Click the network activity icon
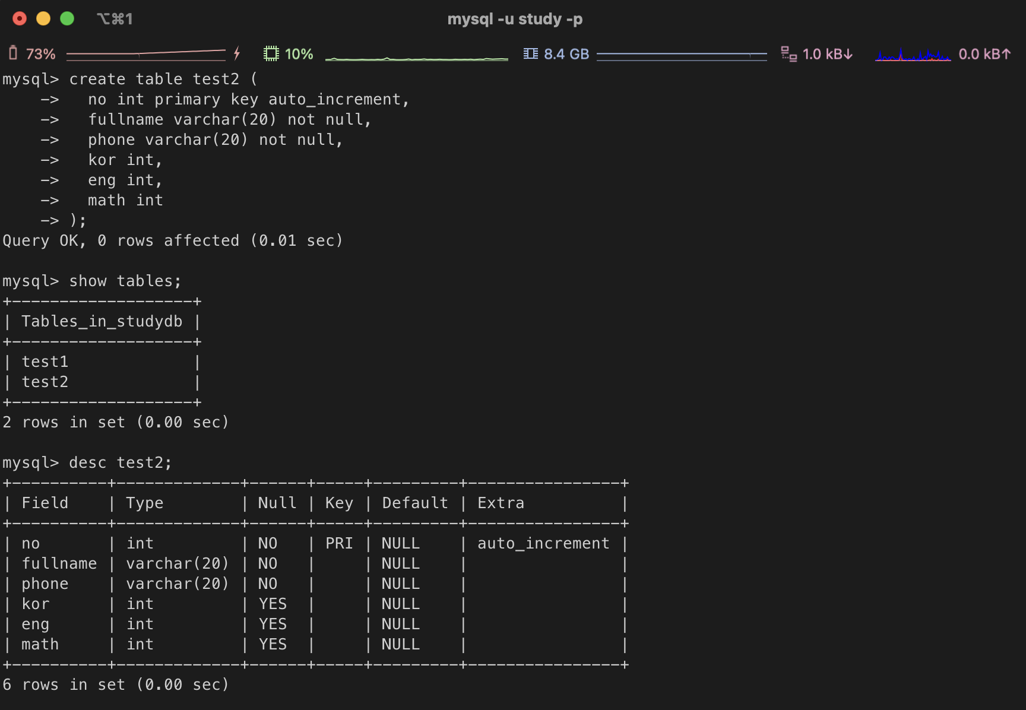 pos(789,54)
